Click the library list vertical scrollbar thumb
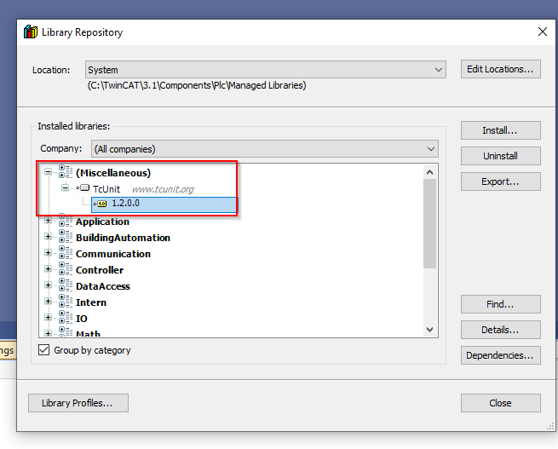Screen dimensions: 558x449 pos(430,224)
